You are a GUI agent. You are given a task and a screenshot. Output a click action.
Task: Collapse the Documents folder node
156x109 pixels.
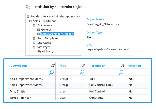(34, 25)
